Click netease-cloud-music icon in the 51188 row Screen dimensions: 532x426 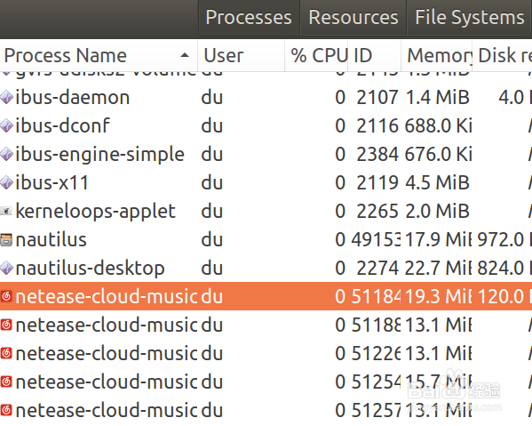point(6,326)
